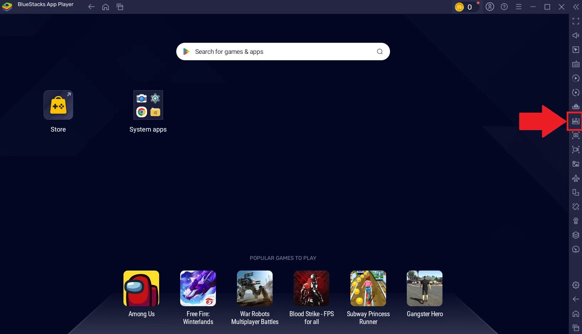The image size is (582, 334).
Task: Open the help question mark menu
Action: (504, 7)
